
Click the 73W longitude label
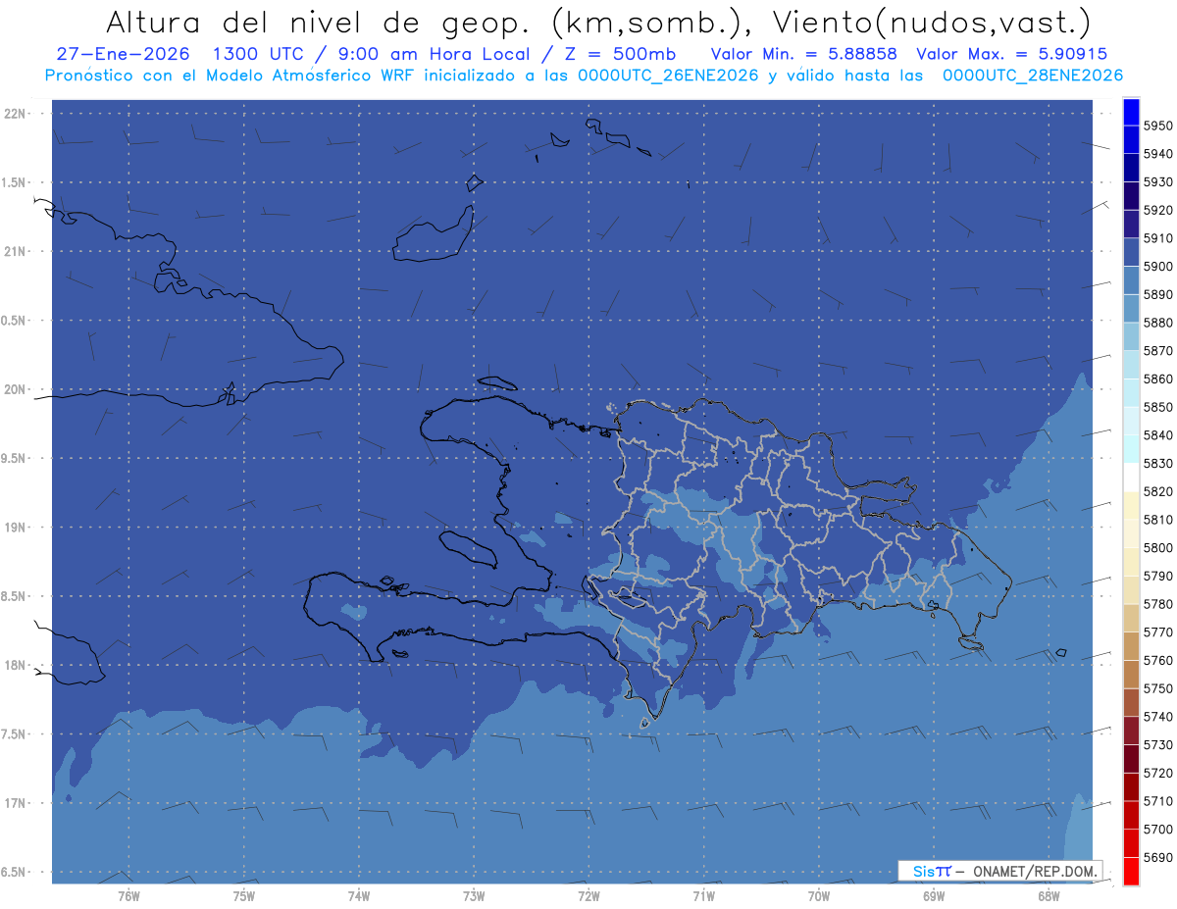click(474, 895)
